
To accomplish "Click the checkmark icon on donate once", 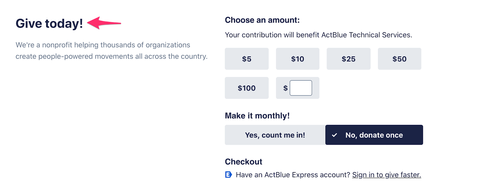I will tap(334, 135).
